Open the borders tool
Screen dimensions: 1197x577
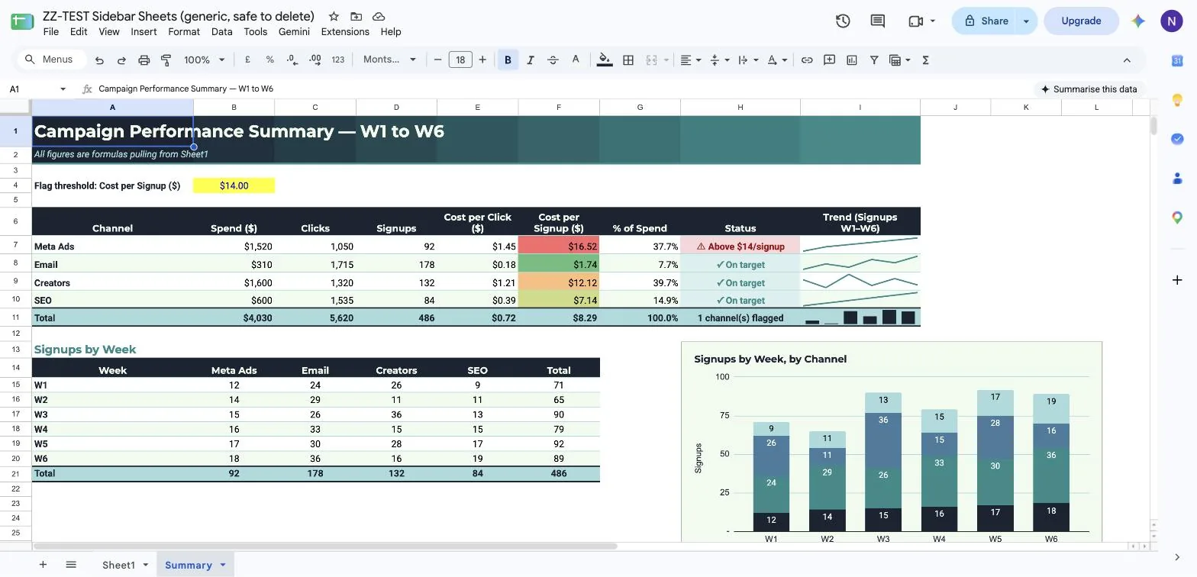(x=628, y=60)
